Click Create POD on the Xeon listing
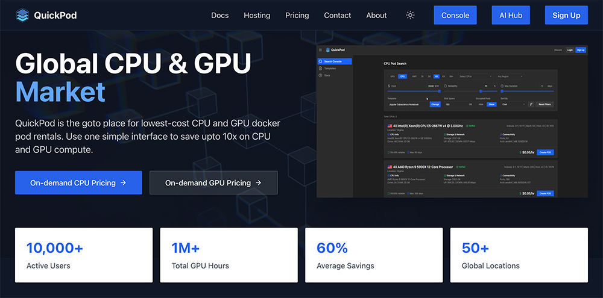This screenshot has width=603, height=298. 545,152
